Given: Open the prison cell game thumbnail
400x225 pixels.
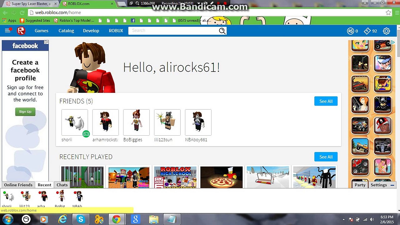Looking at the screenshot, I should [82, 177].
